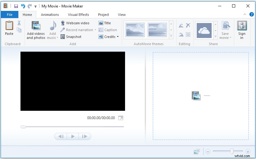256x159 pixels.
Task: Click the Copy icon in Clipboard group
Action: coord(19,30)
